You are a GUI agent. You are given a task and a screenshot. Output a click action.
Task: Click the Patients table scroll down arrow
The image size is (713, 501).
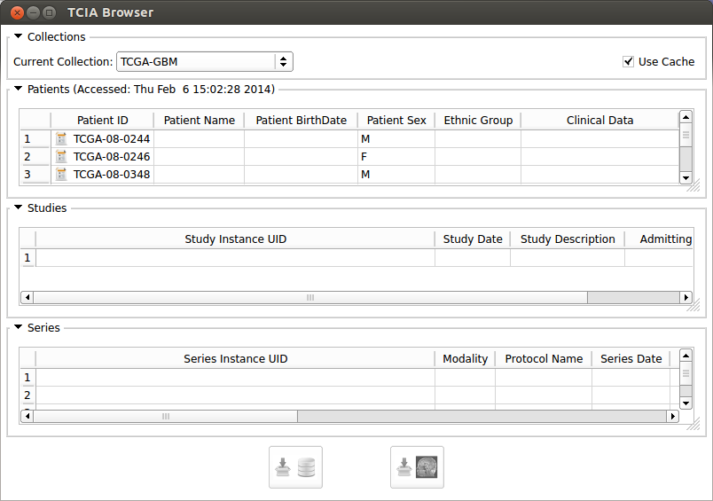click(x=686, y=177)
